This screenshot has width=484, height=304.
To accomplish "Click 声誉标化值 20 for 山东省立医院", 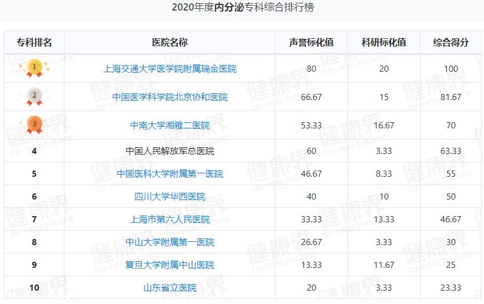I will pyautogui.click(x=311, y=288).
